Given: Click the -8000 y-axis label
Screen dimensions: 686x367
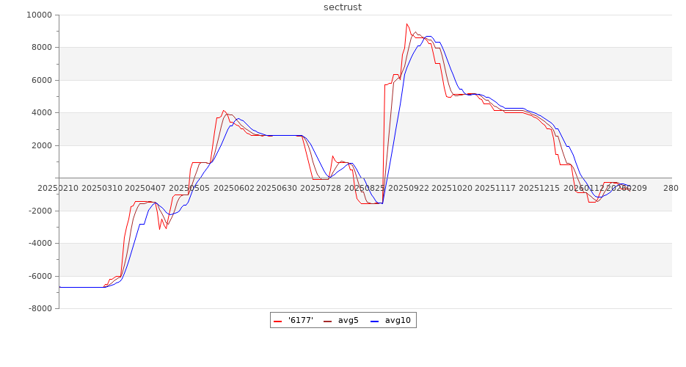Looking at the screenshot, I should (39, 309).
